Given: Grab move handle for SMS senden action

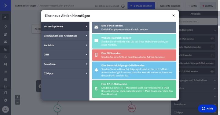Looking at the screenshot, I should click(212, 55).
